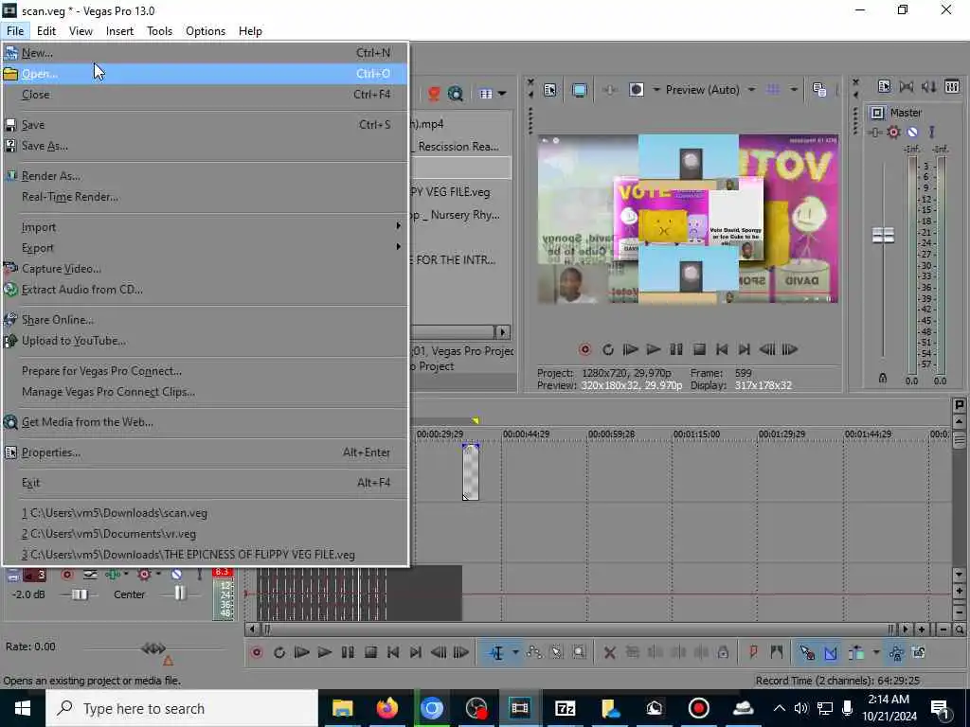The image size is (970, 727).
Task: Click the Split Screen View icon
Action: tap(637, 90)
